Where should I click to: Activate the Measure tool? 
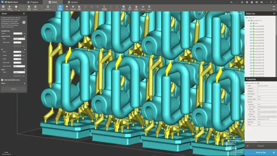pos(35,7)
